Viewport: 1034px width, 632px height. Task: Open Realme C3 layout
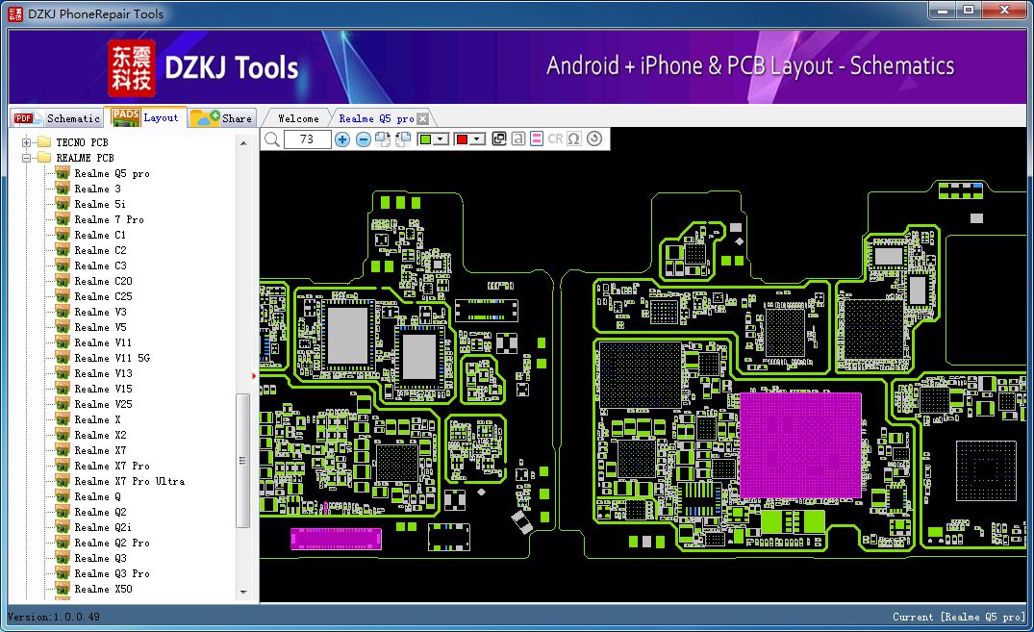(100, 265)
